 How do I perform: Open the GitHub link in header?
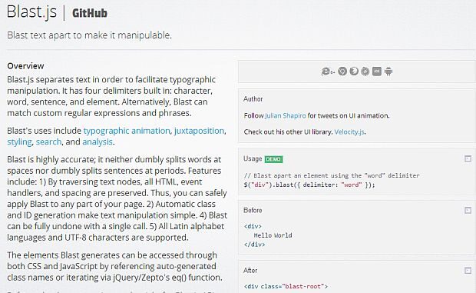point(90,13)
